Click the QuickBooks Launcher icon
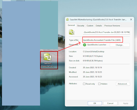The height and width of the screenshot is (110, 137). pos(85,45)
